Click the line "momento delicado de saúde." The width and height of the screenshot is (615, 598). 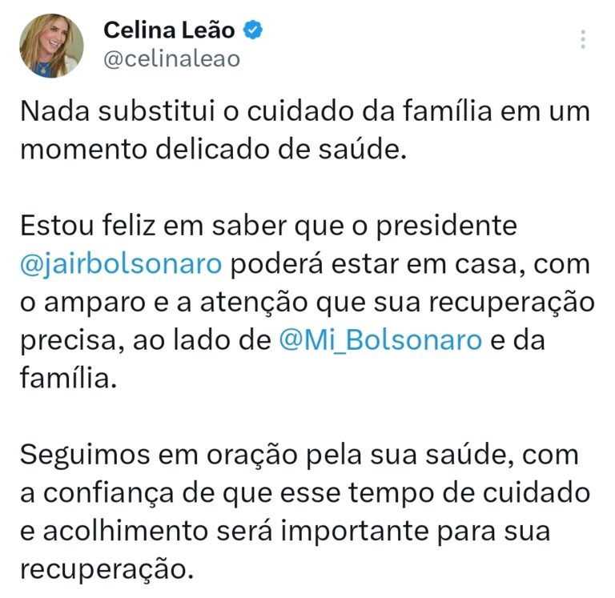pyautogui.click(x=213, y=149)
